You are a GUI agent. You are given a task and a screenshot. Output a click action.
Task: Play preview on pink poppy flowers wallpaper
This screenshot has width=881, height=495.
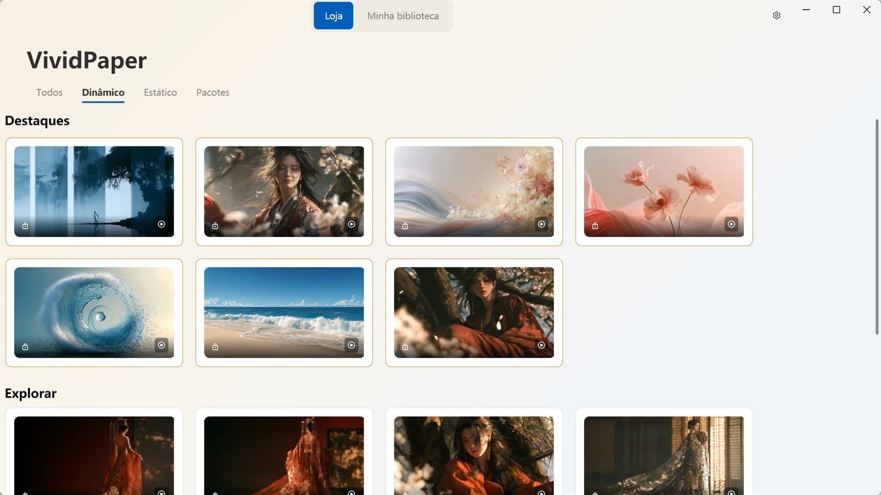[731, 224]
